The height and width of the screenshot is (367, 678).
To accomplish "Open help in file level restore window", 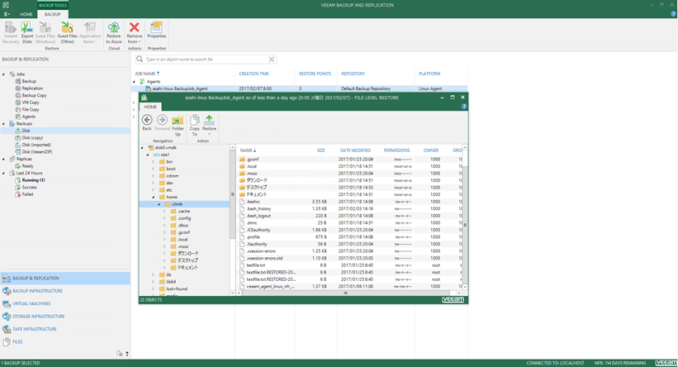I will pos(464,107).
